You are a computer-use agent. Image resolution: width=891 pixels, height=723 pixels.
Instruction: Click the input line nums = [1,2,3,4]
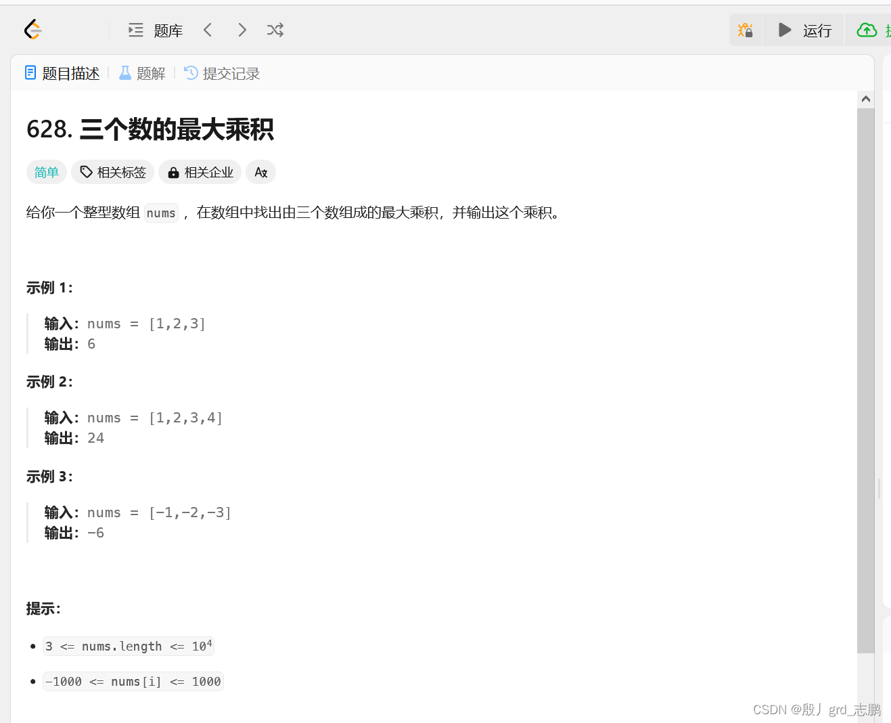134,418
